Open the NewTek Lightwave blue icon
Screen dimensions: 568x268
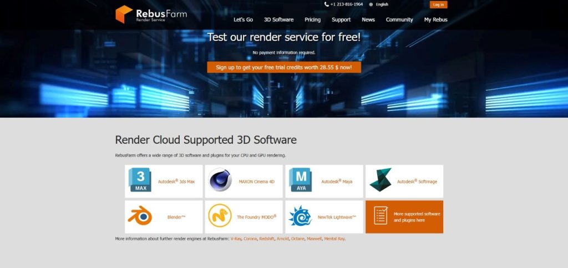300,216
